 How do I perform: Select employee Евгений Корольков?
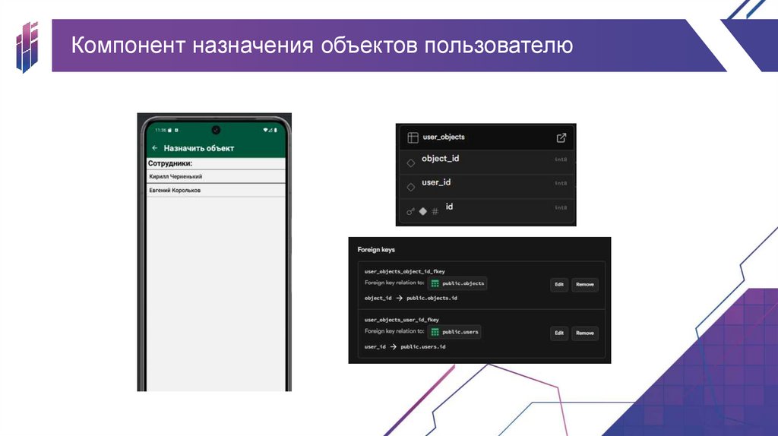click(216, 191)
